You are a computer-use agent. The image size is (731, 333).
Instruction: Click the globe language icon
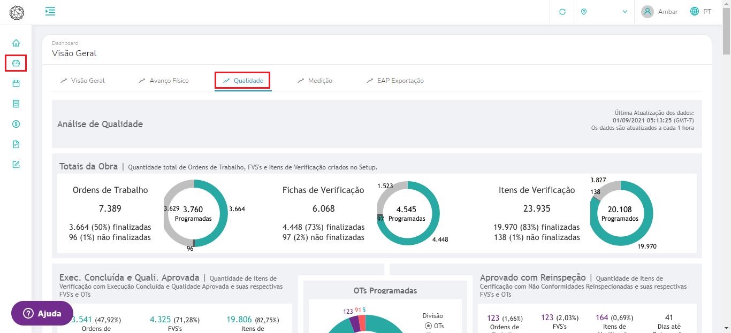695,11
